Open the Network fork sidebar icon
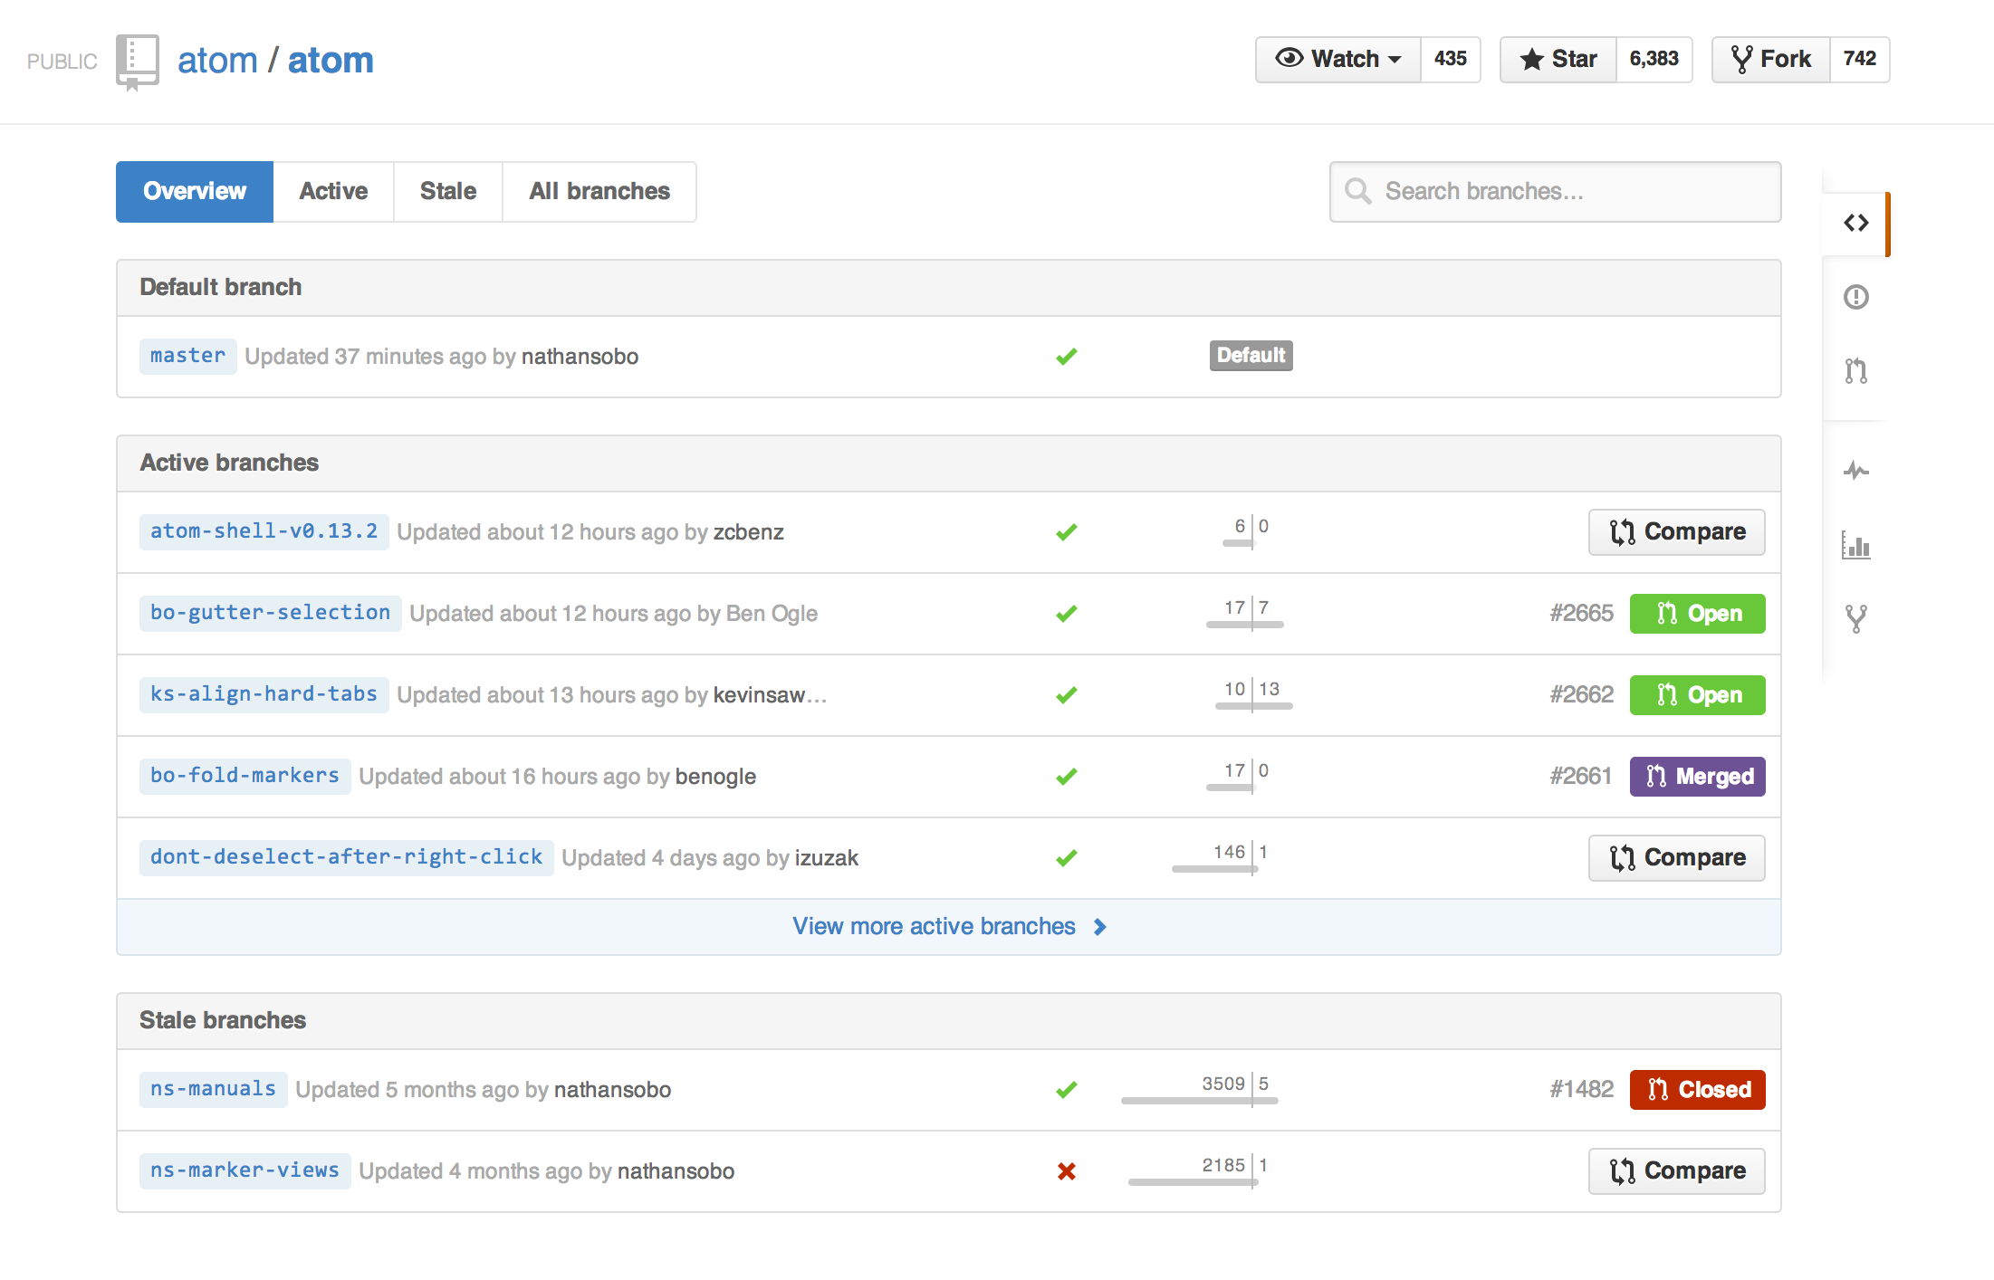1994x1280 pixels. tap(1855, 619)
